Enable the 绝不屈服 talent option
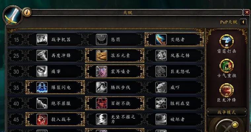This screenshot has width=251, height=132. pyautogui.click(x=55, y=103)
